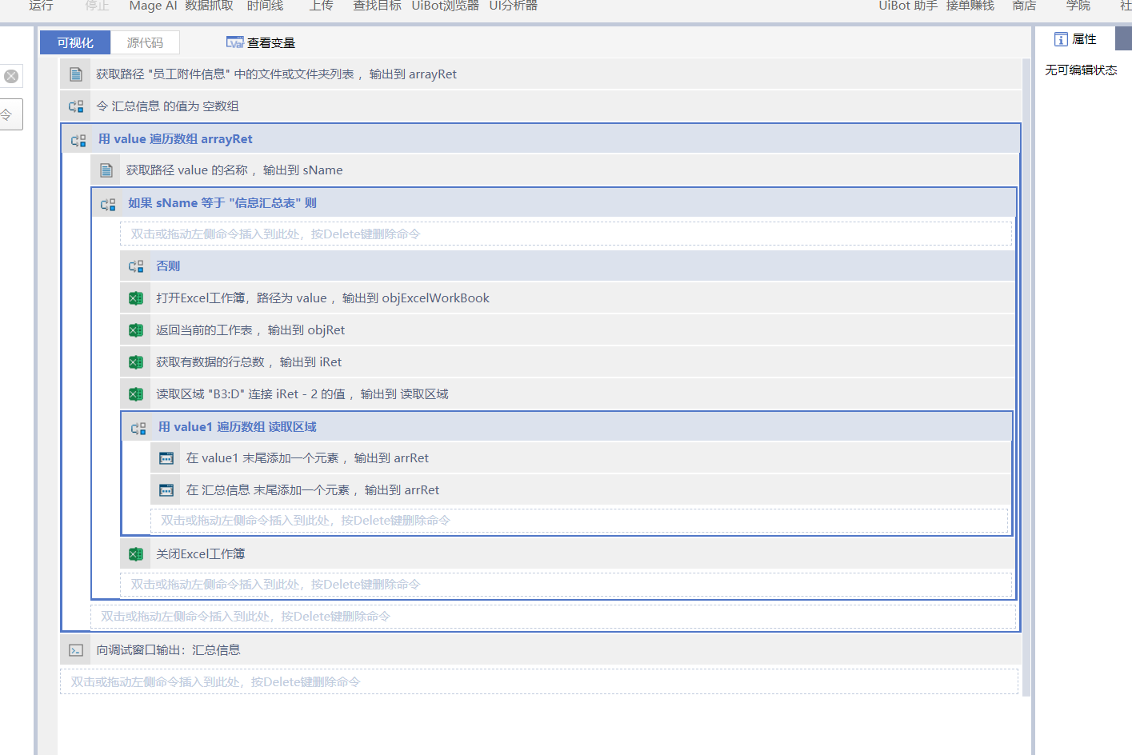
Task: Click the Excel icon on 获取有数据的行总数 row
Action: click(x=136, y=362)
